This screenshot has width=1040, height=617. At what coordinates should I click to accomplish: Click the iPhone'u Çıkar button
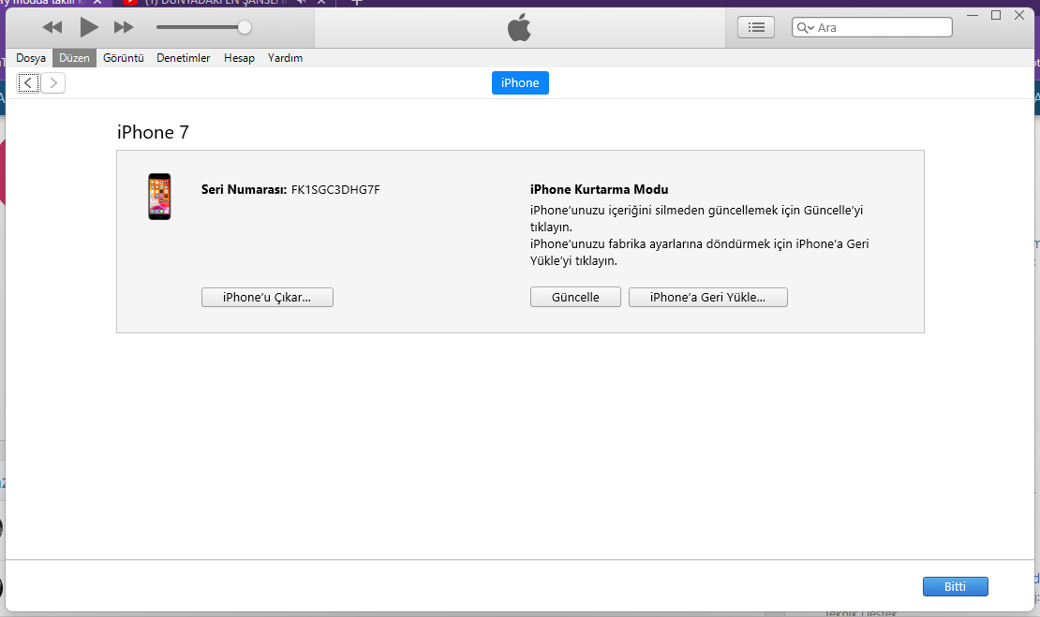click(x=267, y=297)
